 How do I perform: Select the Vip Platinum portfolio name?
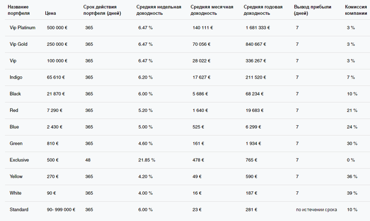coord(23,28)
